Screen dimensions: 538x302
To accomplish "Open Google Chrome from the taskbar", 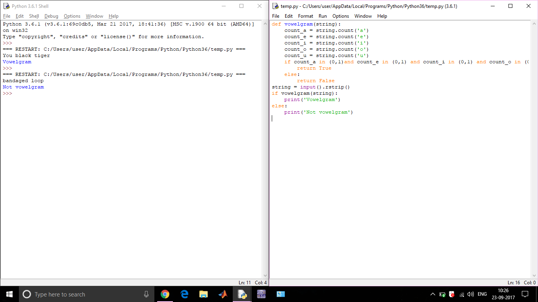I will 165,294.
